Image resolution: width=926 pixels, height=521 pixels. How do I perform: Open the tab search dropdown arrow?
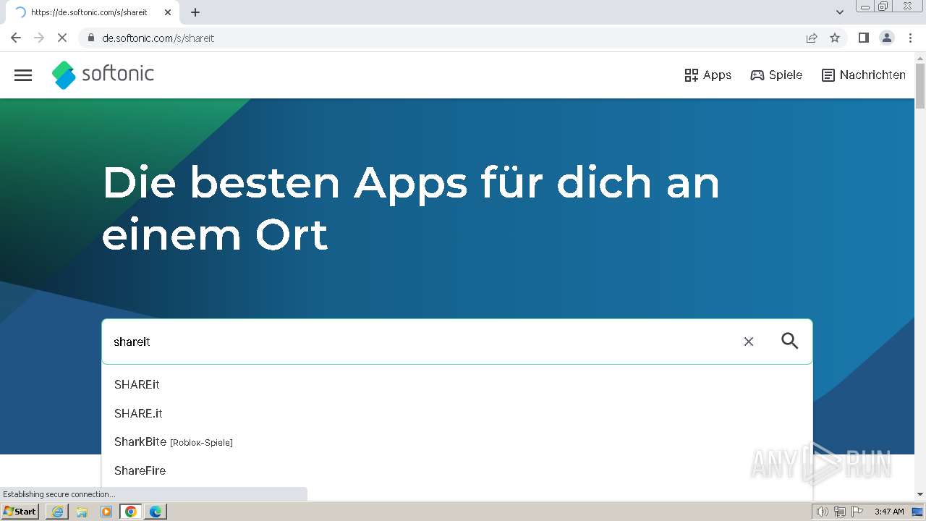click(x=840, y=12)
